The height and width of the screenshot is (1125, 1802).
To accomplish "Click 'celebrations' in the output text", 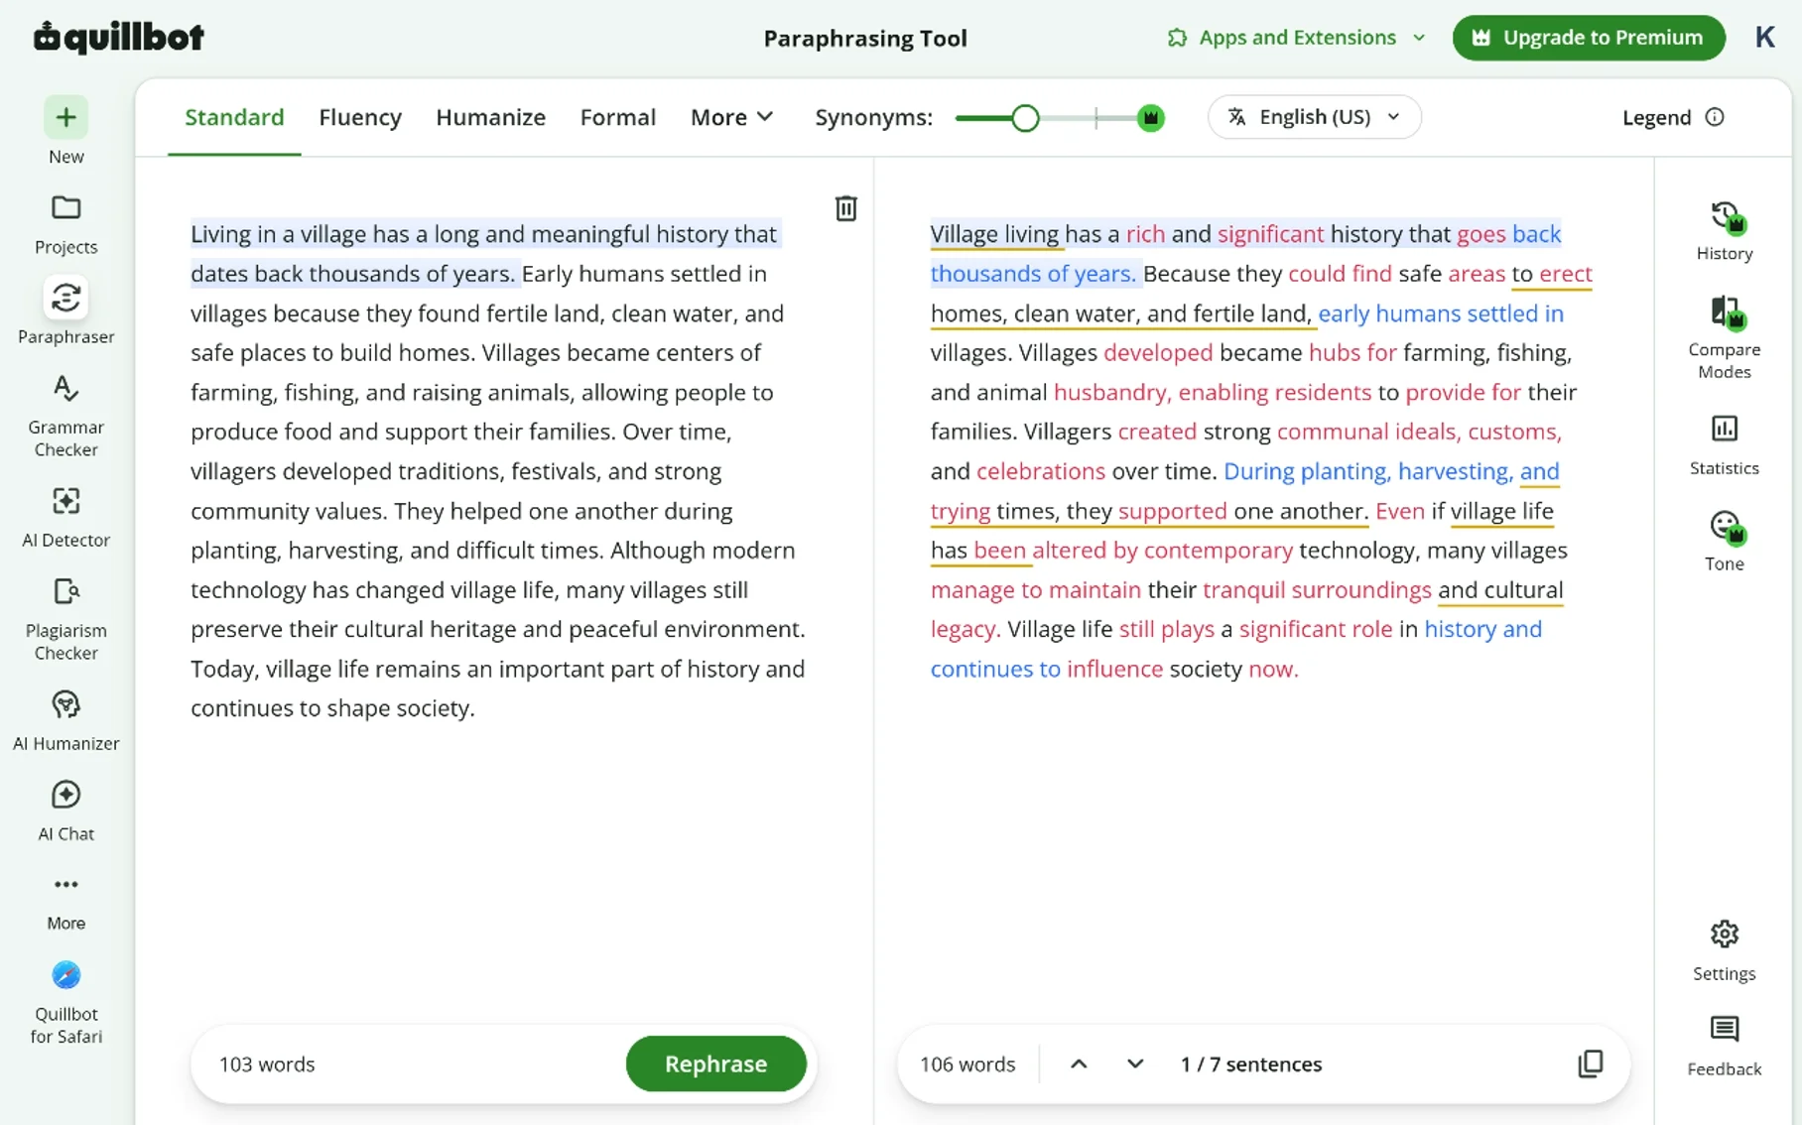I will 1040,471.
